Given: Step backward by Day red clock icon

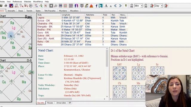Looking at the screenshot, I should pos(152,6).
